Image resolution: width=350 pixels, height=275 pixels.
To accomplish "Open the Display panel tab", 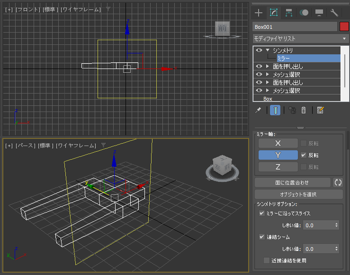I will click(319, 13).
